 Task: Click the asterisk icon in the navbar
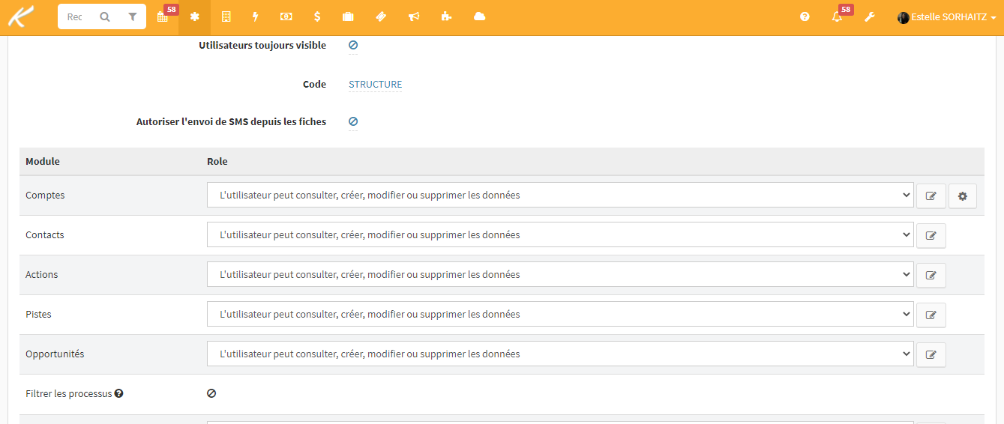coord(195,16)
